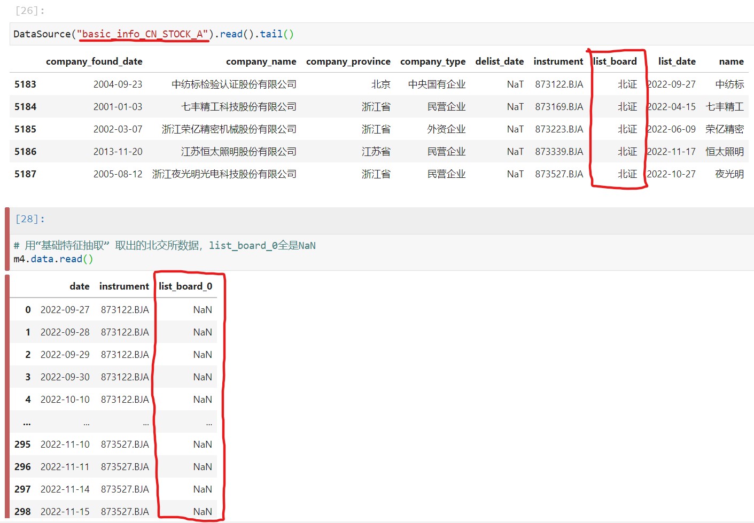This screenshot has width=754, height=523.
Task: Click row index 5187
Action: point(25,174)
